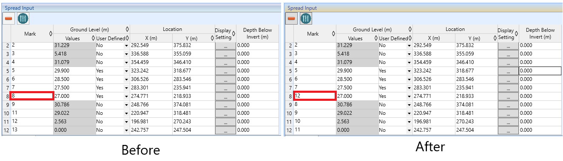
Task: Click Y value 247.504 in After panel
Action: click(x=476, y=130)
